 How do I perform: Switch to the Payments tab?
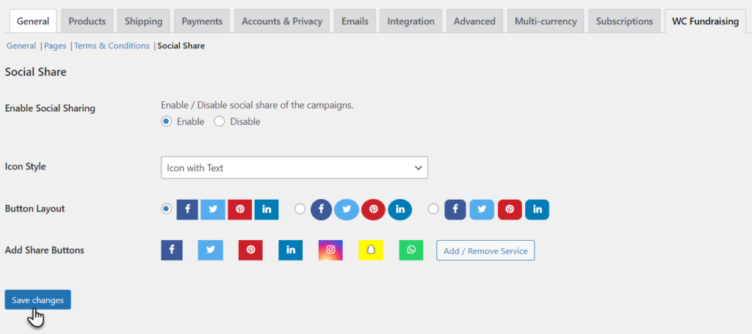[202, 21]
